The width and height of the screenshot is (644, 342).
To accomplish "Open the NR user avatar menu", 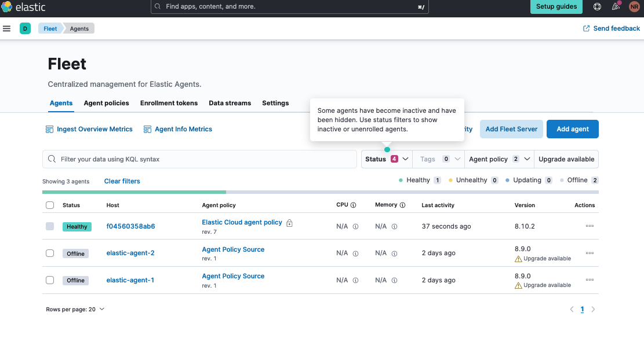I will (634, 7).
